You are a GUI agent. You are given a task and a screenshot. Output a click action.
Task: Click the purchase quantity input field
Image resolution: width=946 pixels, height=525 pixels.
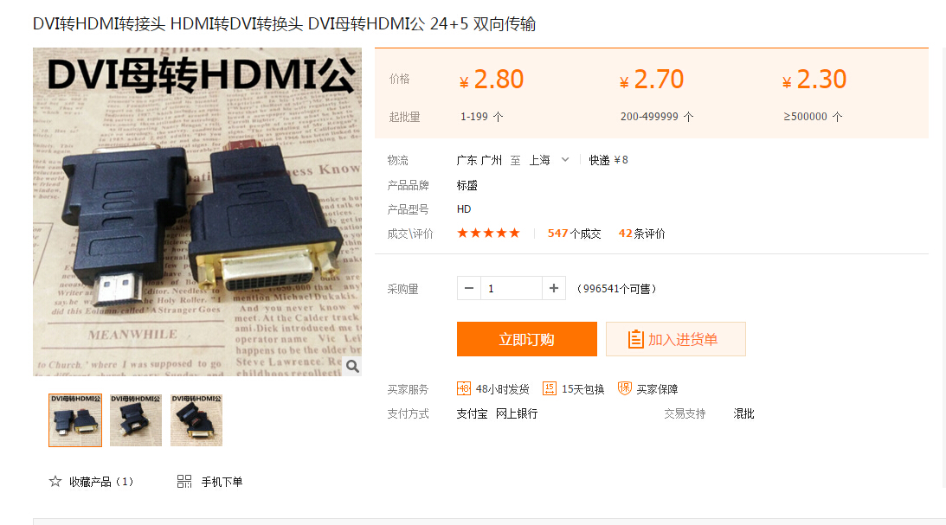coord(512,289)
